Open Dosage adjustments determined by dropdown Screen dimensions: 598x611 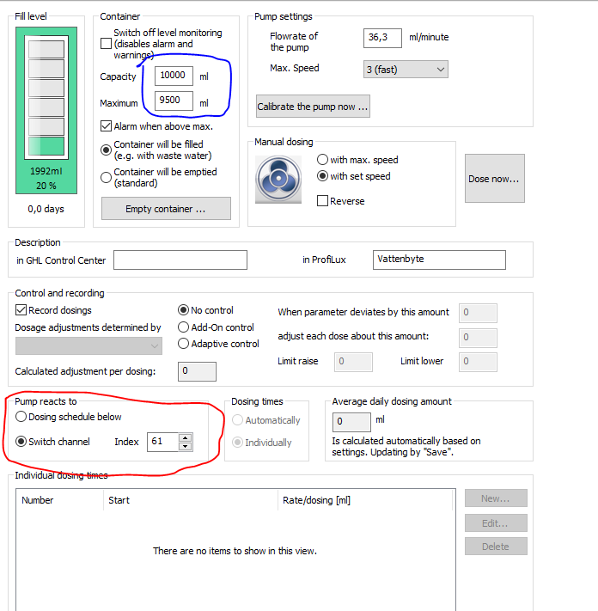[88, 345]
